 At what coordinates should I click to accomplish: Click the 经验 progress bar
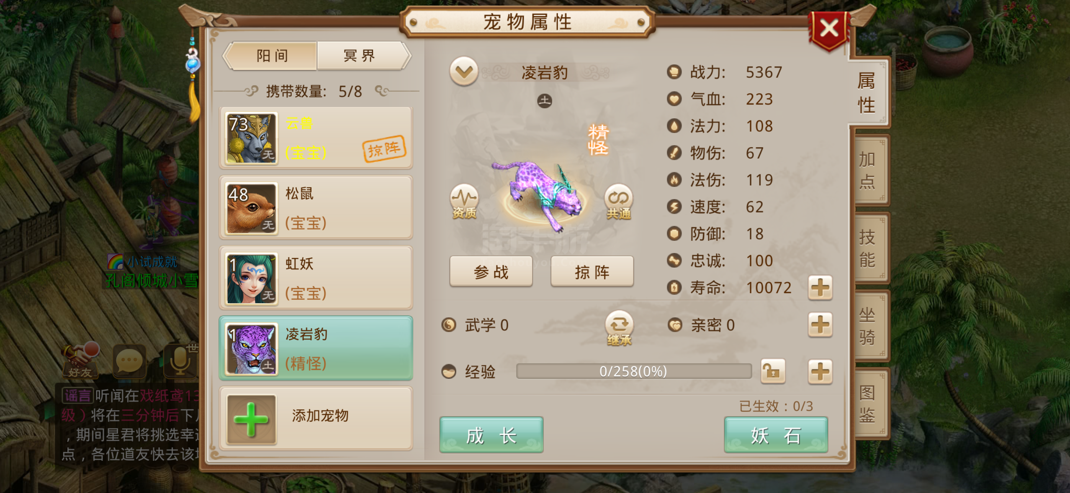point(634,371)
